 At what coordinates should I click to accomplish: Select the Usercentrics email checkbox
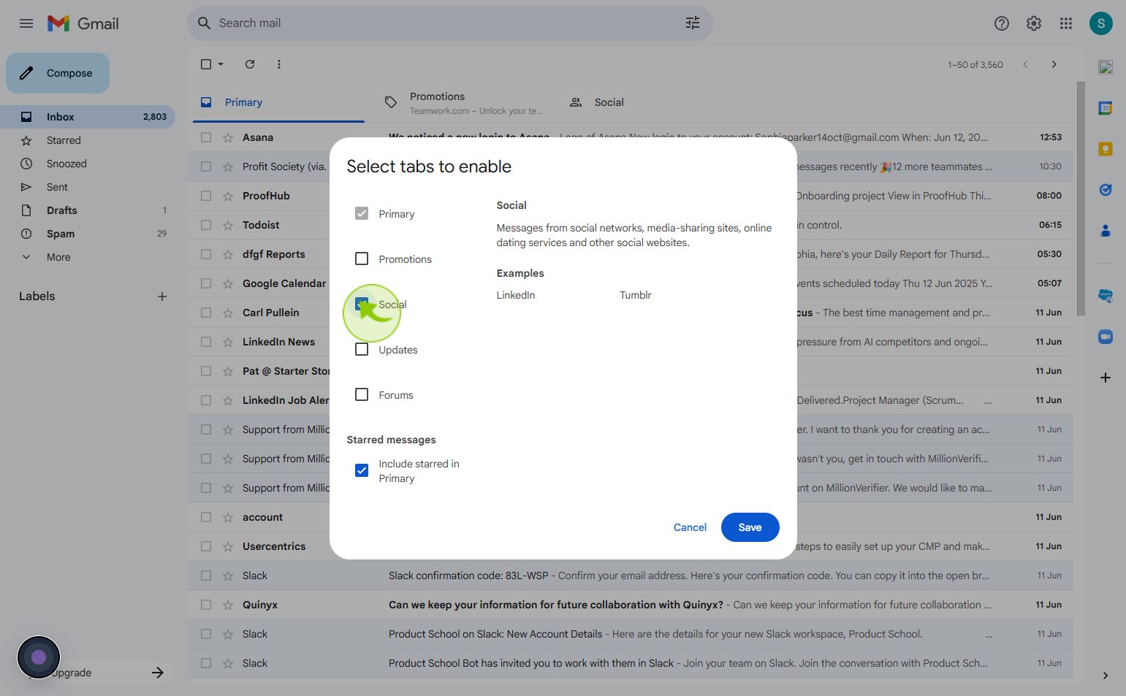206,546
